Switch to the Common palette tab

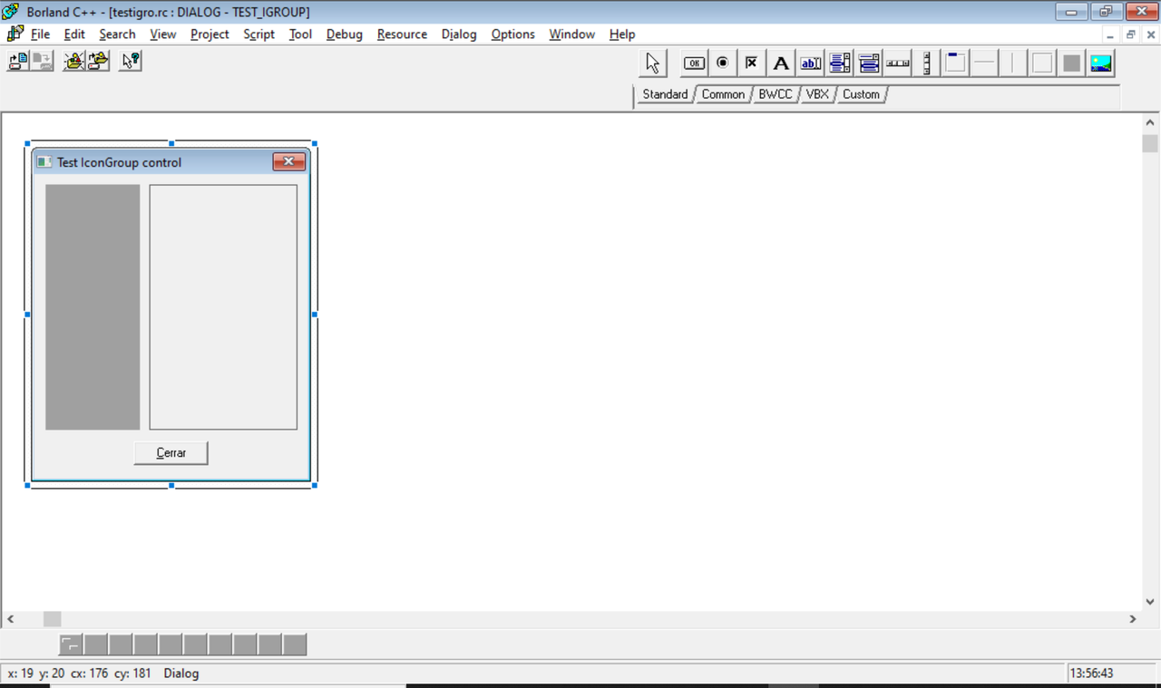(x=723, y=94)
